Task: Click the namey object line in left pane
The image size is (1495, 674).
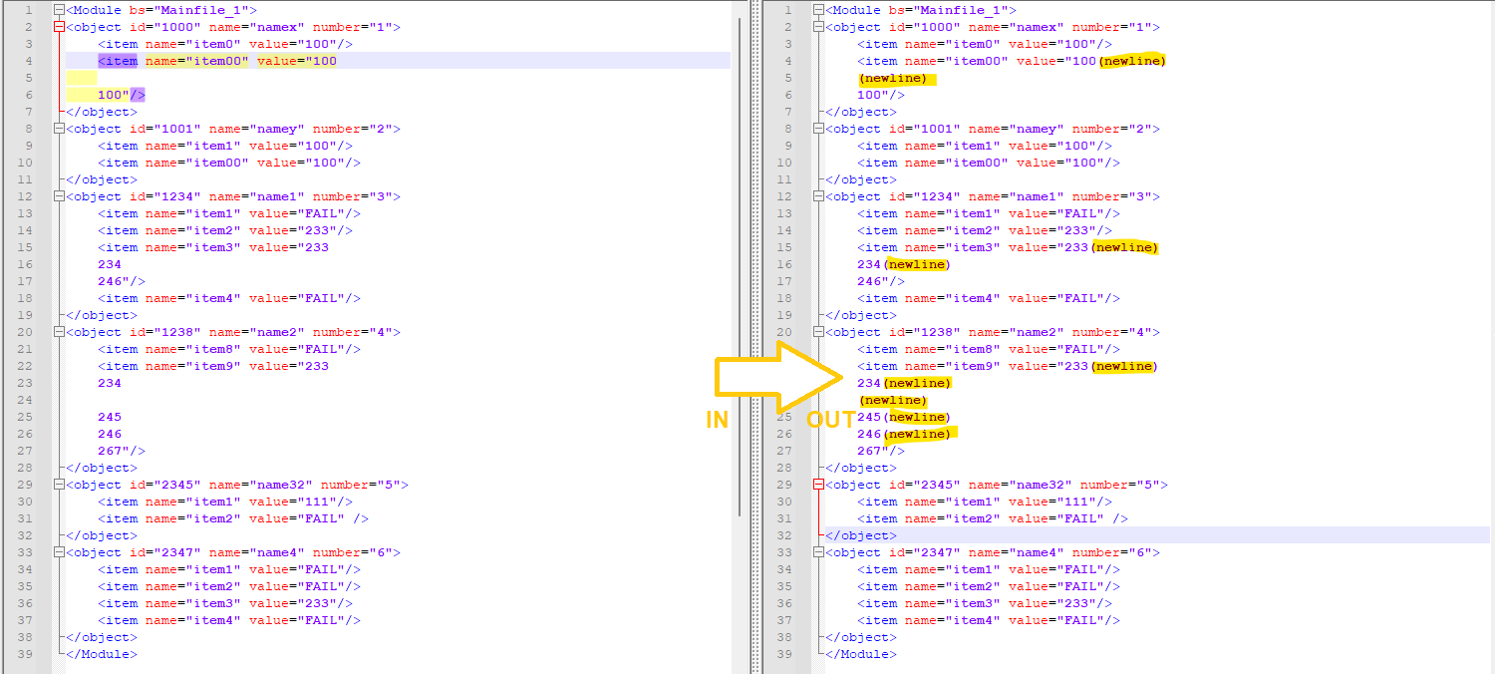Action: [x=233, y=129]
